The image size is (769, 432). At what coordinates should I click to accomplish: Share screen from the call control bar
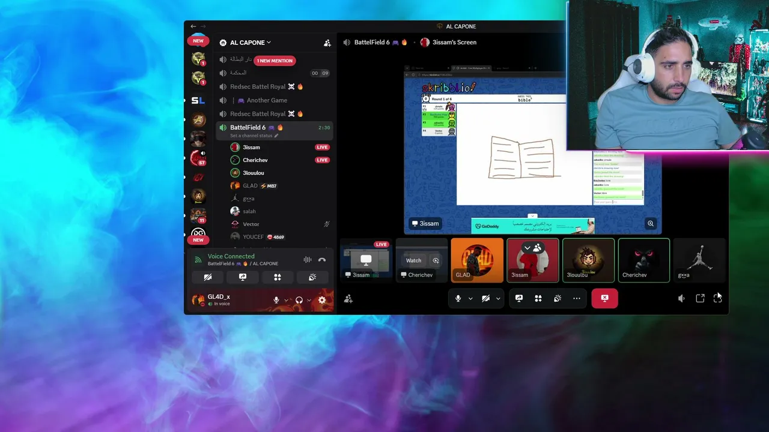click(x=519, y=298)
